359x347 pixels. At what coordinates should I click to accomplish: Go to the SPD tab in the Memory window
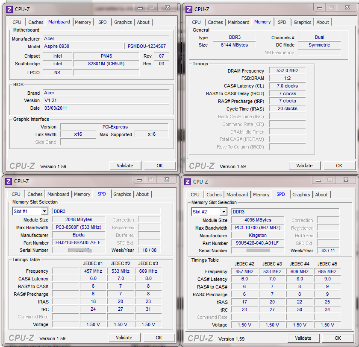tap(282, 22)
